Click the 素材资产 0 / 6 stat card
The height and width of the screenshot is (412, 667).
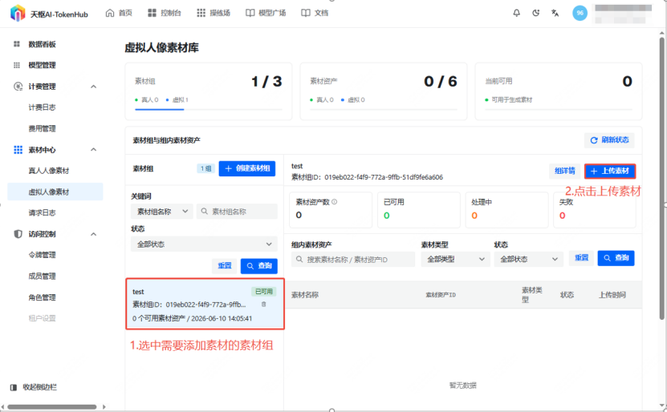[x=384, y=91]
